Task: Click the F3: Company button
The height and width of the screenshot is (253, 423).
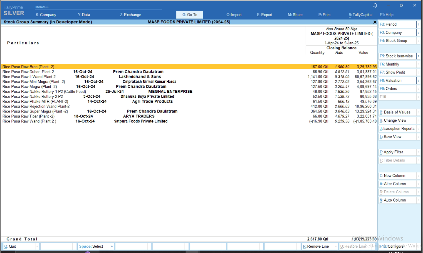Action: pos(397,33)
